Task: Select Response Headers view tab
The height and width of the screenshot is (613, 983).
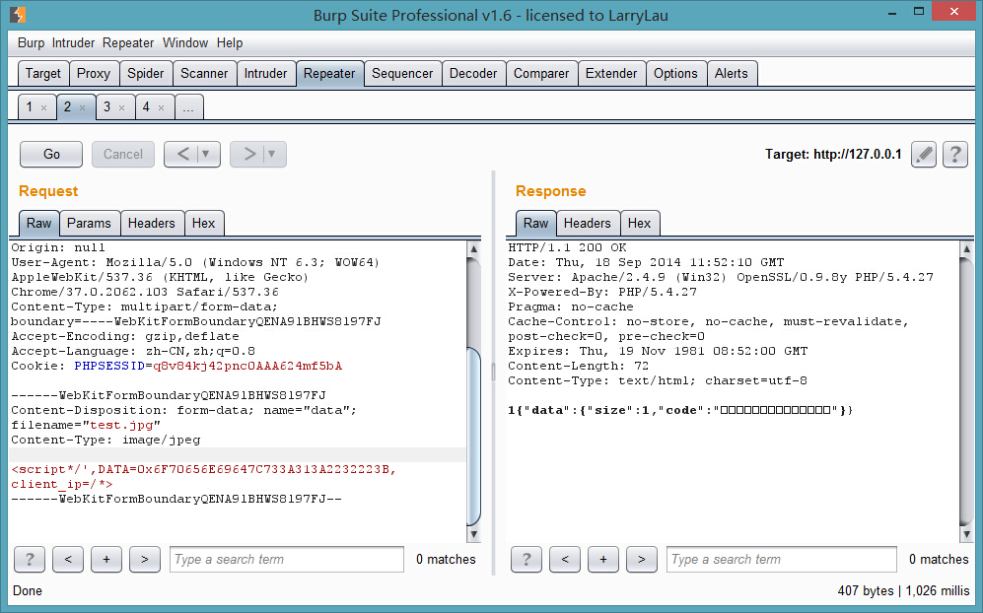Action: tap(588, 223)
